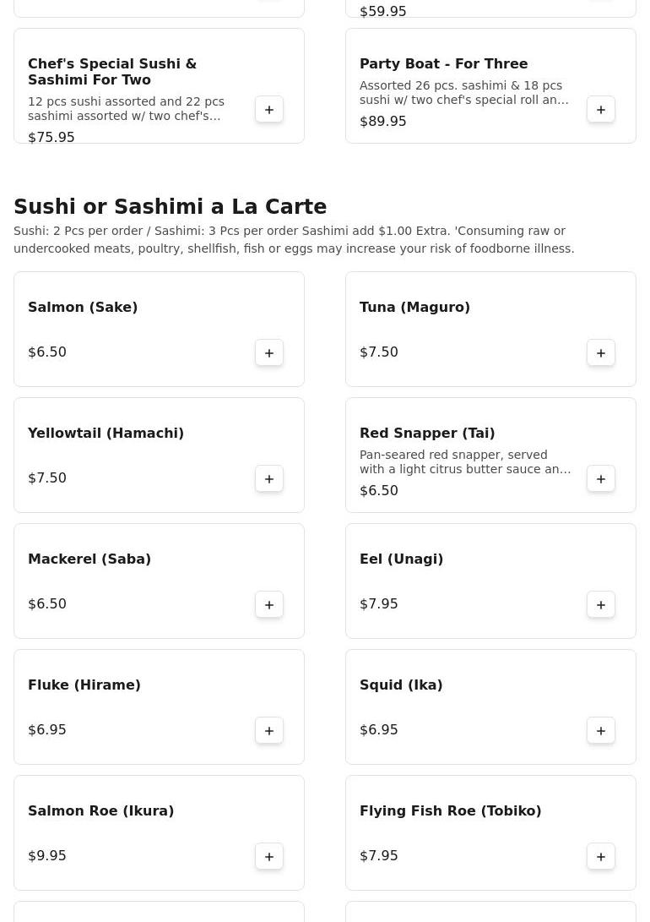This screenshot has height=922, width=650.
Task: Click plus button for Yellowtail (Hamachi)
Action: [269, 479]
